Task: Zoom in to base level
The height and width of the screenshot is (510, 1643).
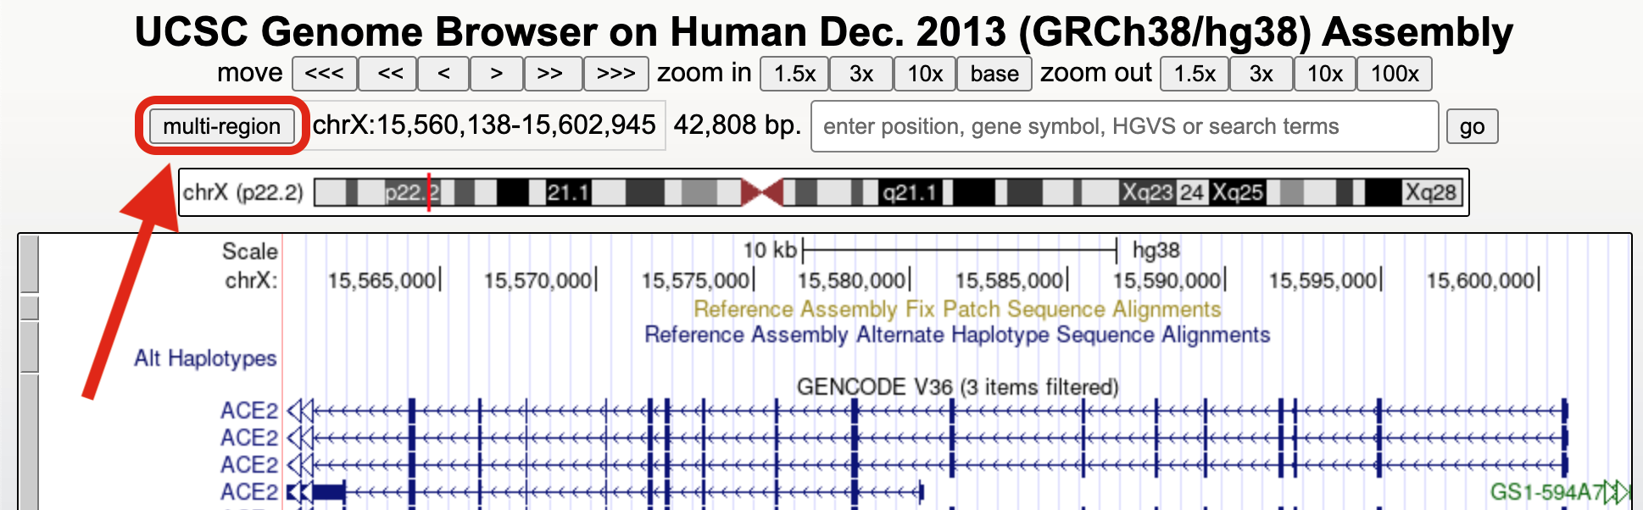Action: tap(994, 74)
